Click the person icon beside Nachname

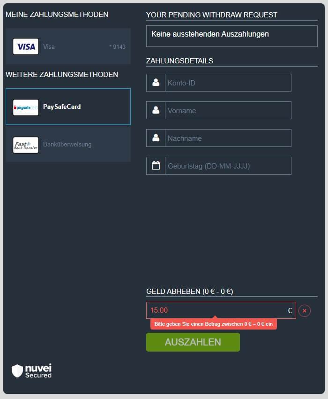point(156,138)
